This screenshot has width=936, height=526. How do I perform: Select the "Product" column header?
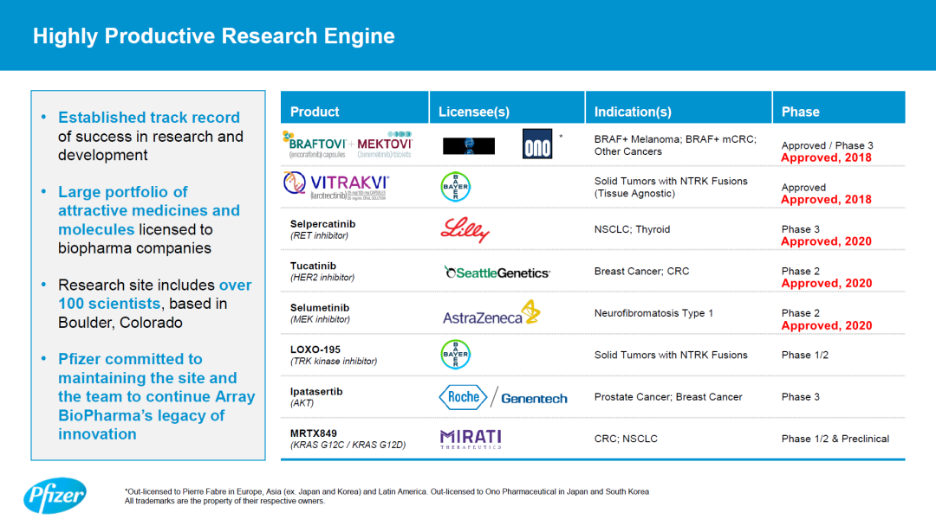coord(315,112)
